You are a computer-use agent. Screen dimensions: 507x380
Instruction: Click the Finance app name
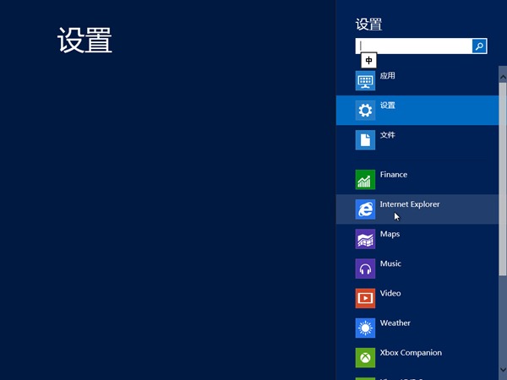click(394, 175)
